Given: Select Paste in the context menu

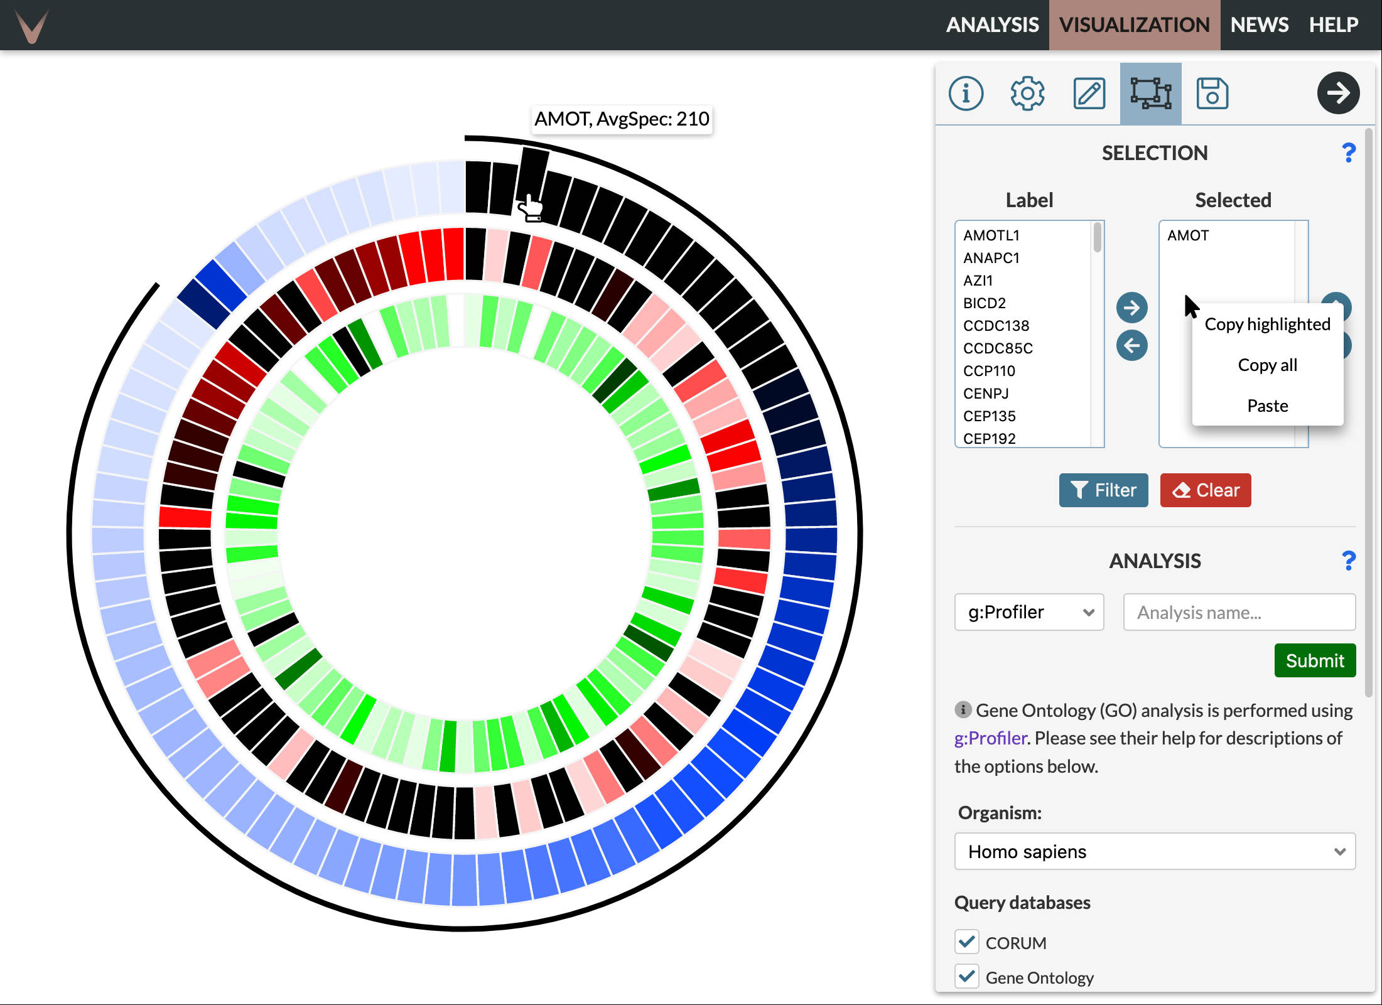Looking at the screenshot, I should coord(1267,406).
